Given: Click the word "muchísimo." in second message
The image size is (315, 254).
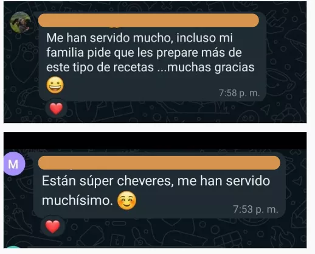Looking at the screenshot, I should 77,200.
